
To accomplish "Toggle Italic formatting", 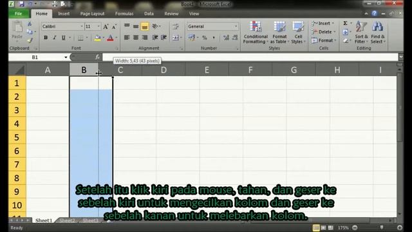I will 55,37.
